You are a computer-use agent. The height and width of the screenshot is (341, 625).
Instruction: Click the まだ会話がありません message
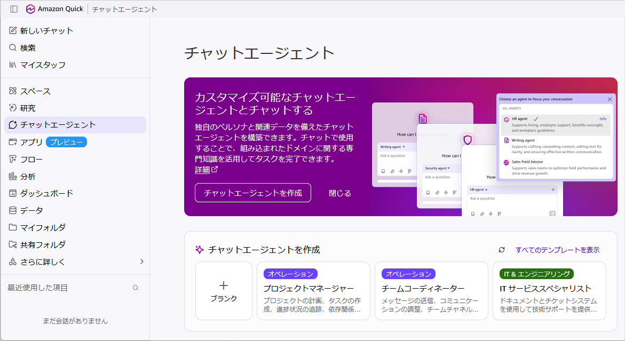tap(75, 321)
